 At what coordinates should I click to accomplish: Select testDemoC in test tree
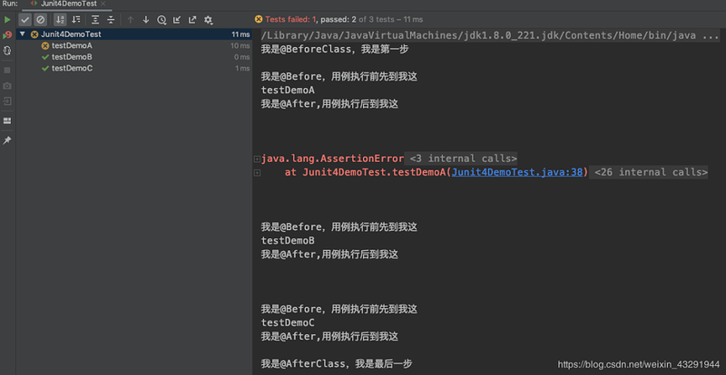point(72,68)
